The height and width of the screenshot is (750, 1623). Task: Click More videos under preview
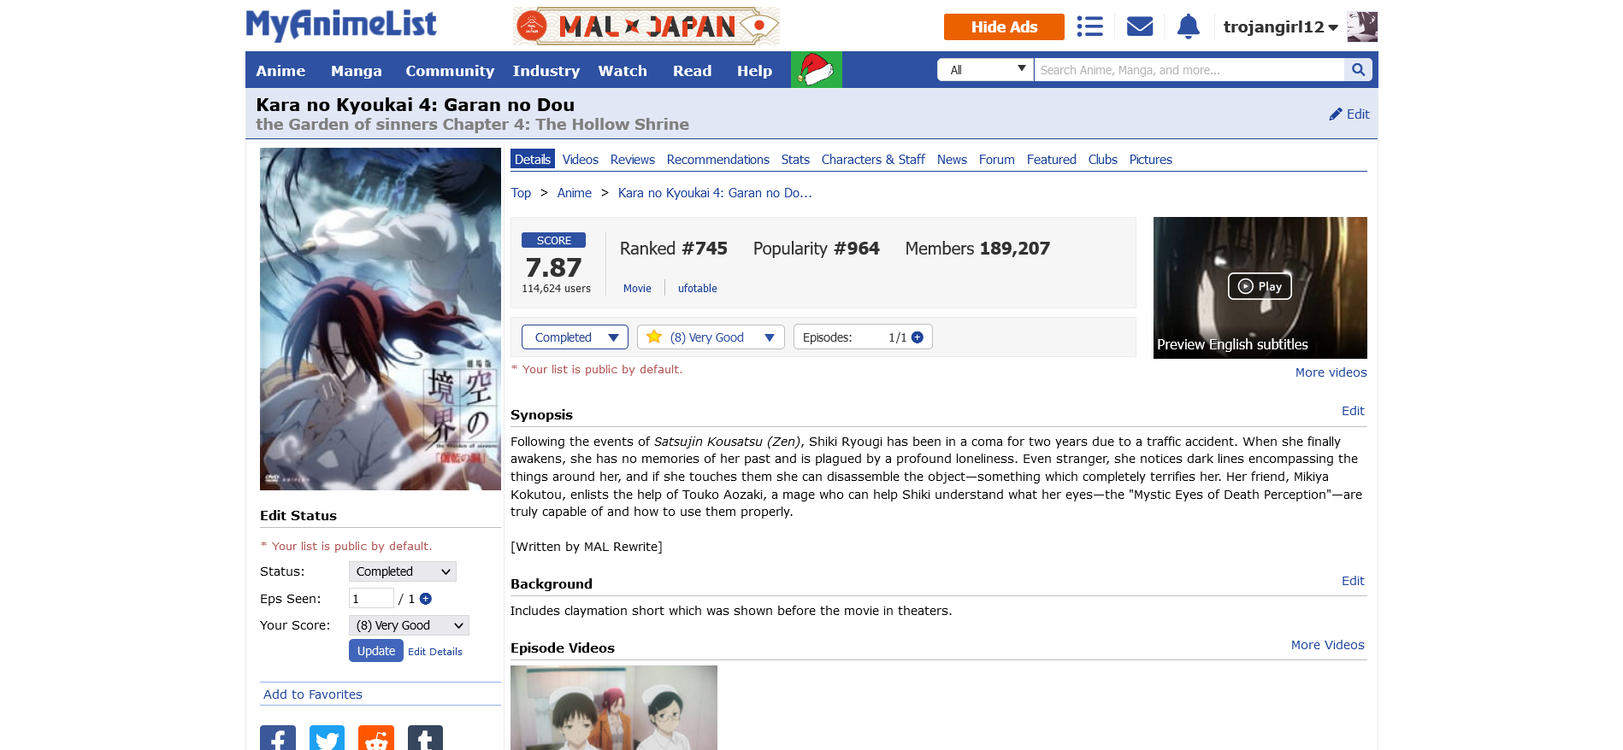1331,372
